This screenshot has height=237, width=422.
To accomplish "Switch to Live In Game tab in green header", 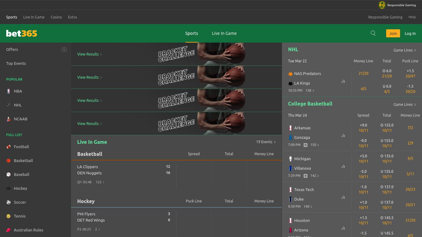I will (224, 33).
